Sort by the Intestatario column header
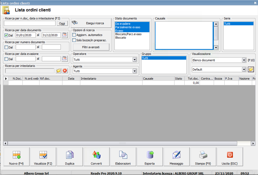The height and width of the screenshot is (175, 258). click(x=111, y=79)
